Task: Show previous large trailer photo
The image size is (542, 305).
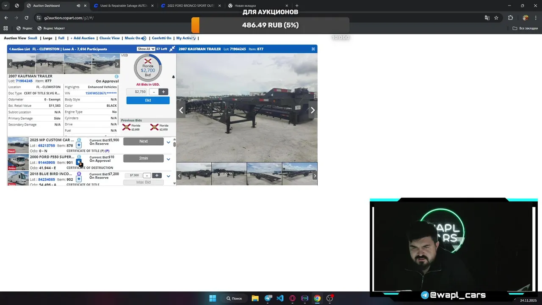Action: pos(181,110)
